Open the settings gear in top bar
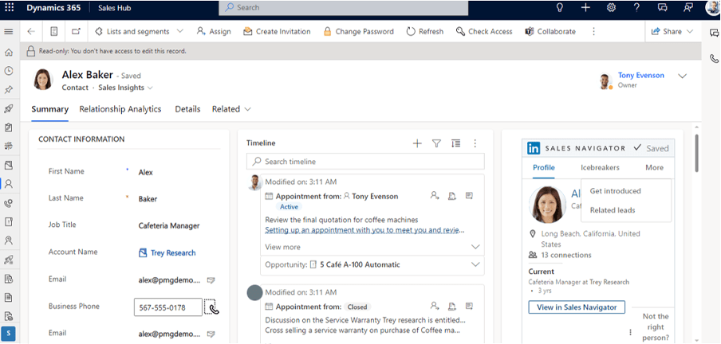The height and width of the screenshot is (344, 721). click(x=611, y=7)
